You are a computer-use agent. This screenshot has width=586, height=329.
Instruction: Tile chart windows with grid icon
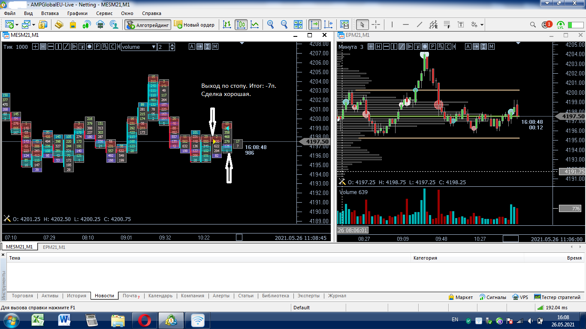click(x=299, y=24)
